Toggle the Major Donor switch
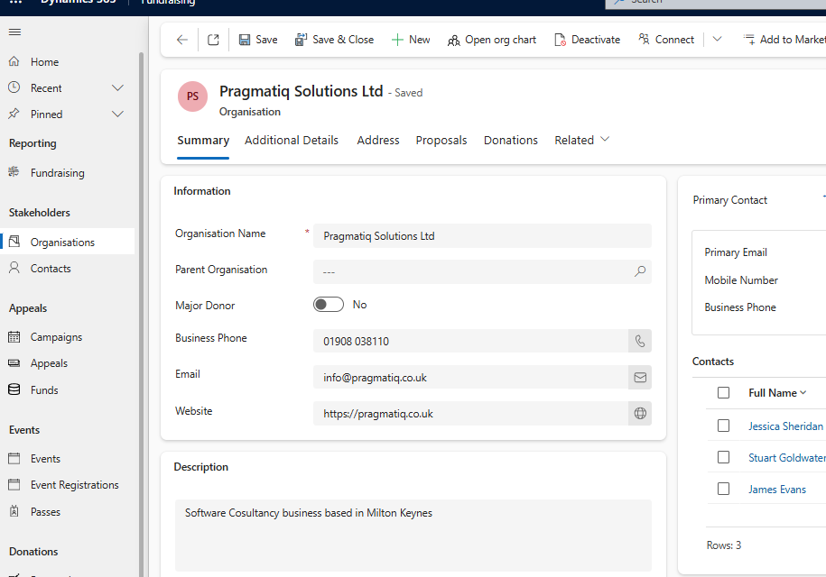Screen dimensions: 826x577 point(329,305)
